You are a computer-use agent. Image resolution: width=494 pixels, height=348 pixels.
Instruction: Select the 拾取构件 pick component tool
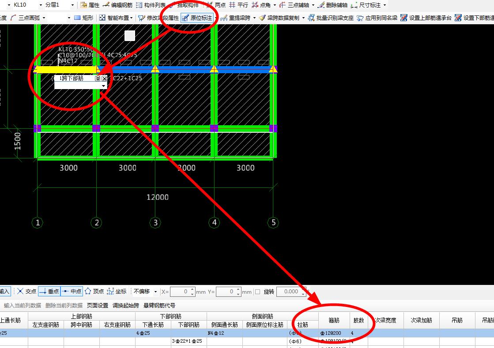[x=184, y=5]
